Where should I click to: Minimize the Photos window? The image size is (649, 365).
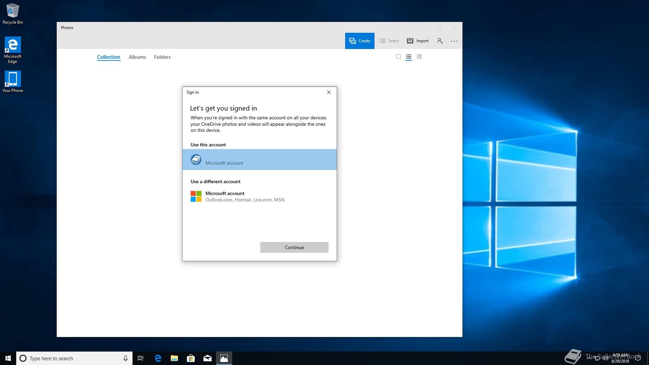424,27
